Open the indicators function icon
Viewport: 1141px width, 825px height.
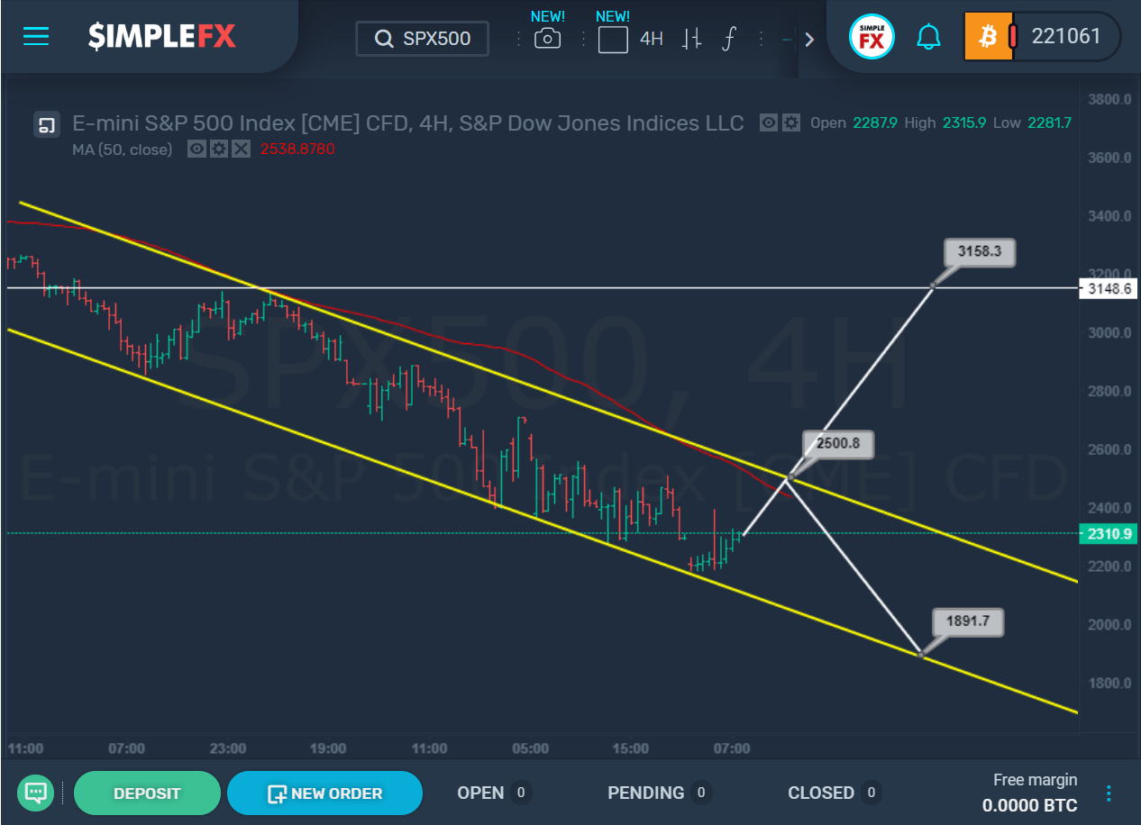729,39
